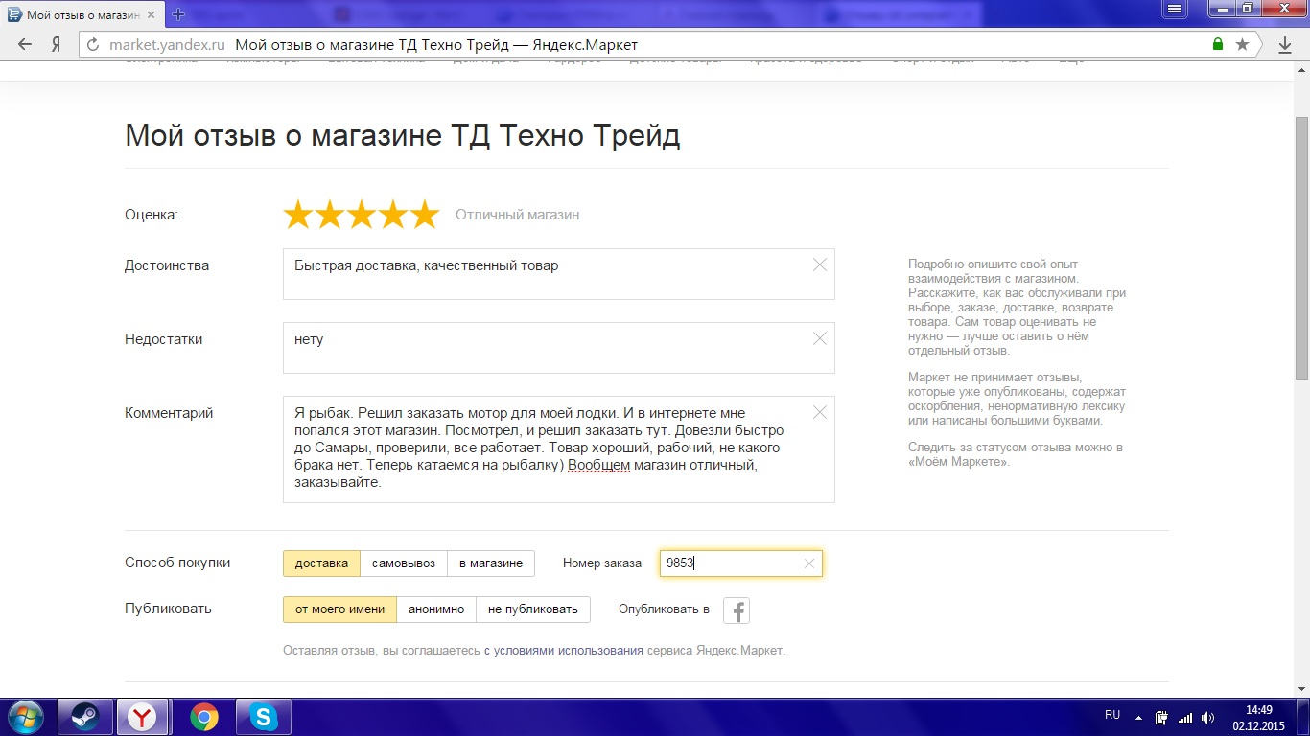
Task: Set the rating to one star
Action: coord(298,215)
